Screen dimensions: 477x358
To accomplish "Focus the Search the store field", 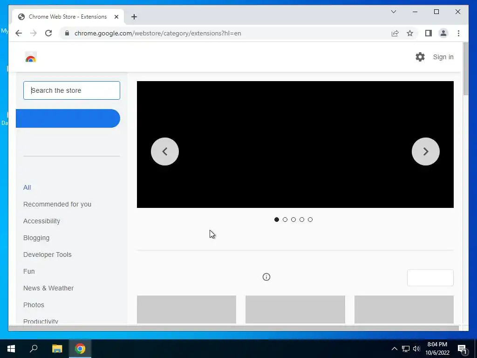I will pyautogui.click(x=72, y=90).
